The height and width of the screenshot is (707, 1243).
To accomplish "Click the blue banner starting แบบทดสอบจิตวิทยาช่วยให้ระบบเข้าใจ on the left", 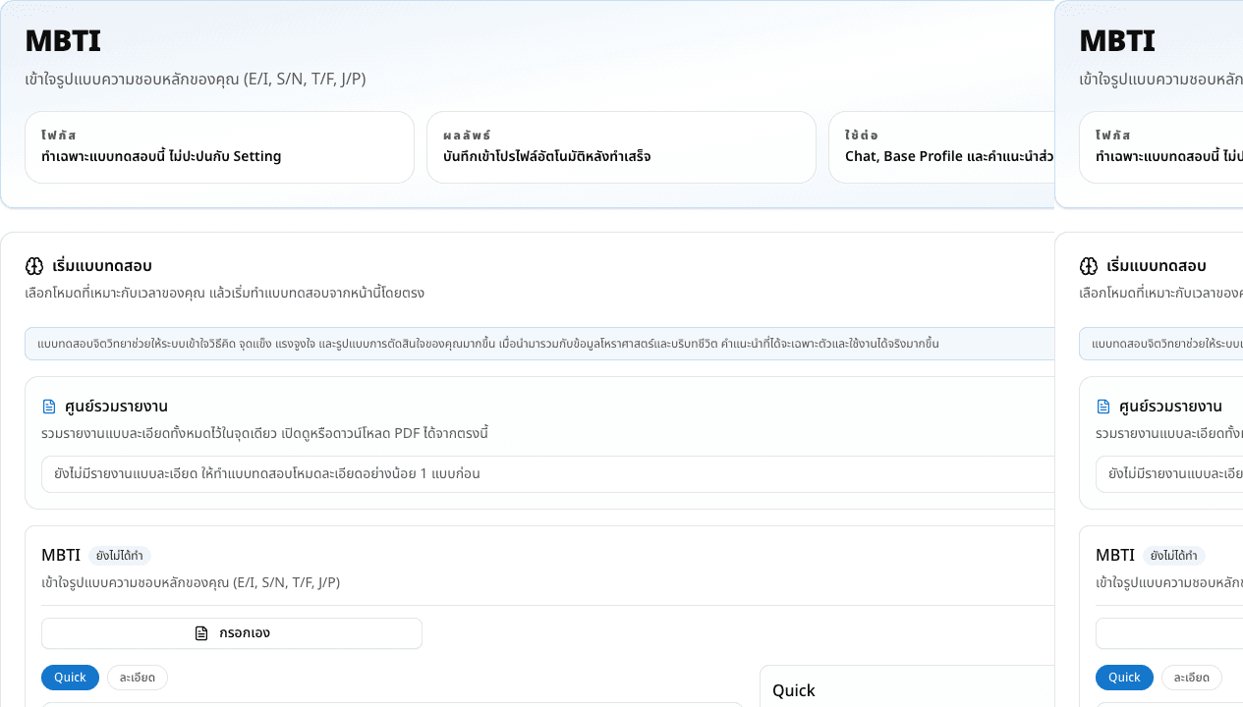I will click(539, 344).
